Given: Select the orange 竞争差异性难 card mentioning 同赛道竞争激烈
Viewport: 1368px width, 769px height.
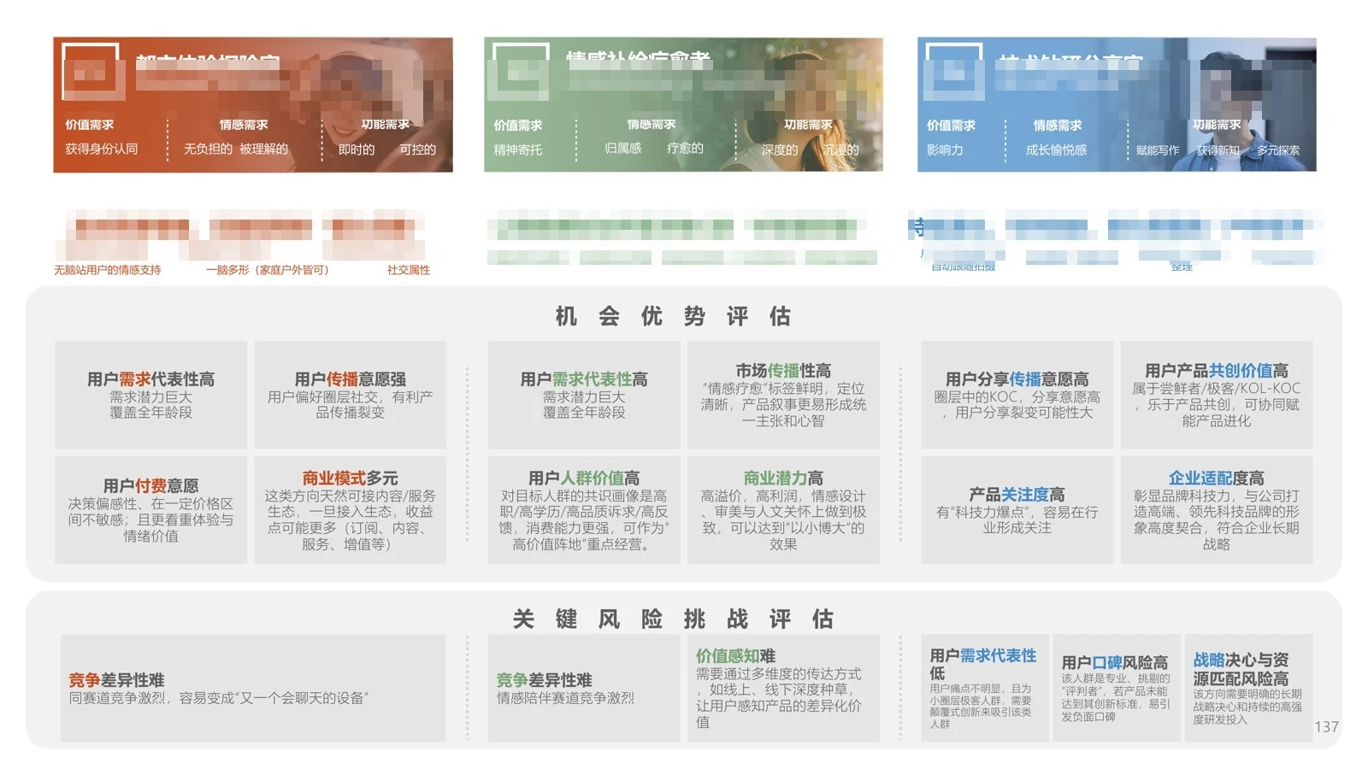Looking at the screenshot, I should (x=253, y=688).
